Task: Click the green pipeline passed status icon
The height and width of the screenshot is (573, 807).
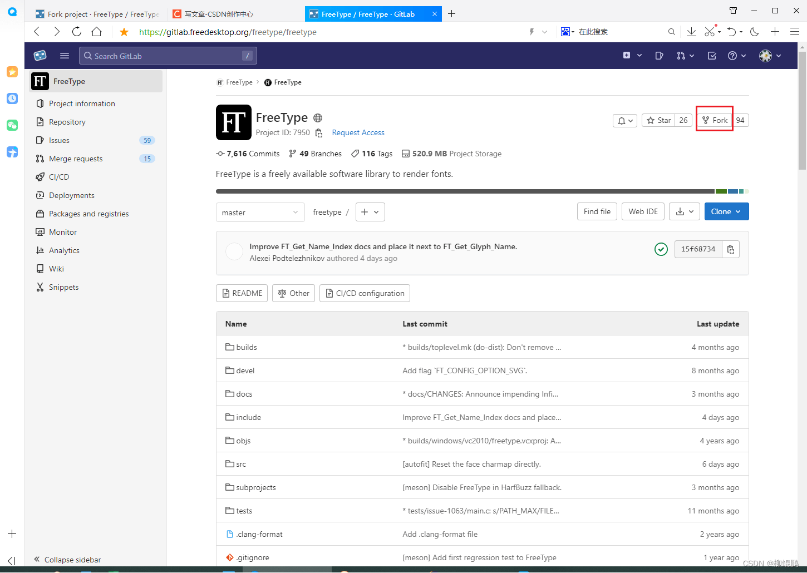Action: (x=661, y=249)
